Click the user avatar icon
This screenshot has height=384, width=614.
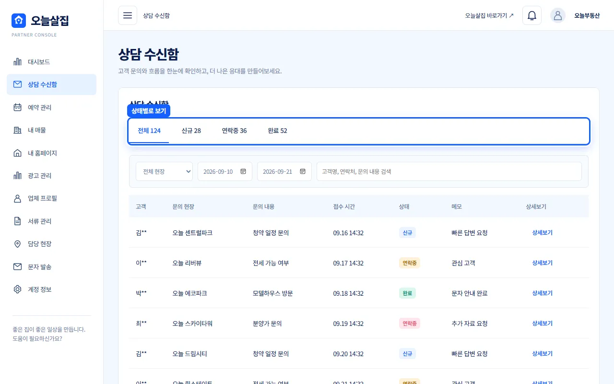coord(558,15)
